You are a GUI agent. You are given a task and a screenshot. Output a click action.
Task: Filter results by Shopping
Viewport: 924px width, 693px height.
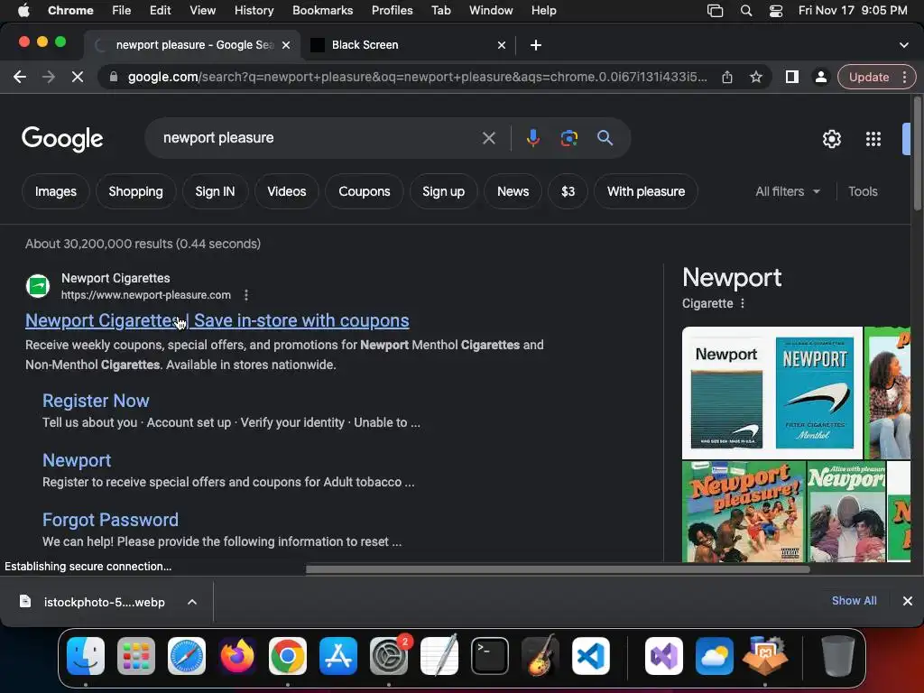click(135, 191)
